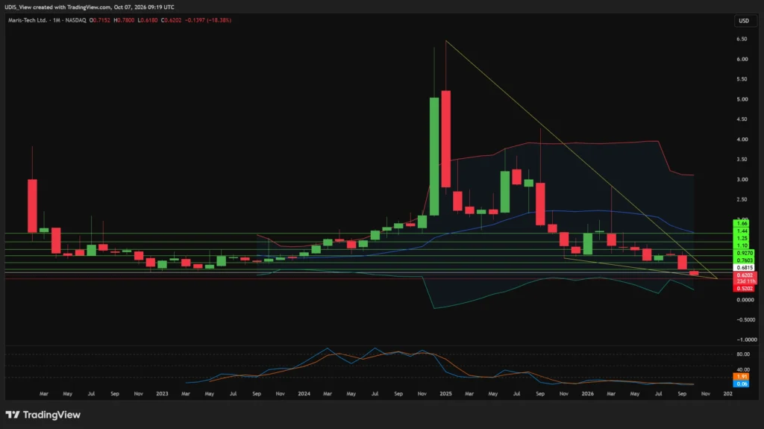The width and height of the screenshot is (764, 429).
Task: Click the red 0.6202 last price label on axis
Action: (745, 275)
